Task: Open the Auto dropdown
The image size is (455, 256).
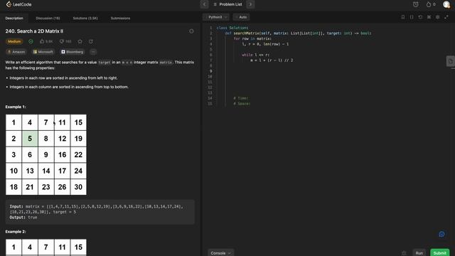Action: coord(241,17)
